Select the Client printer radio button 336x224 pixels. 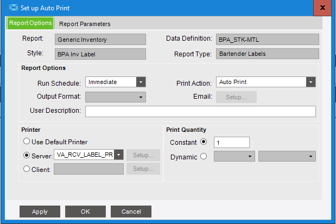[x=26, y=169]
